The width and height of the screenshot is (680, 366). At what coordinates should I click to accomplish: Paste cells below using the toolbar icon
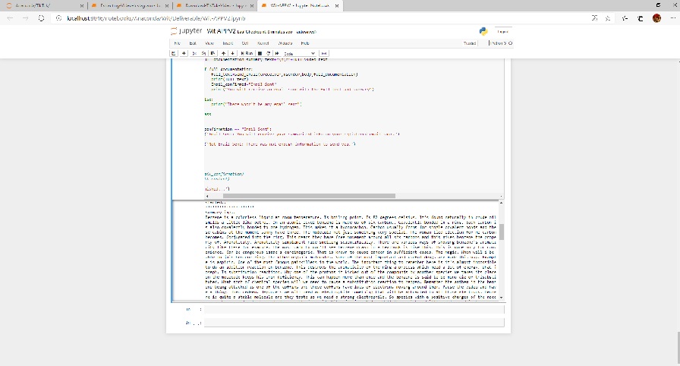212,53
